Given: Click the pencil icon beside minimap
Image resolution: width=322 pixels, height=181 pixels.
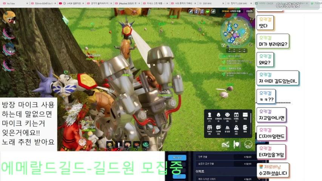Looking at the screenshot, I should point(251,45).
